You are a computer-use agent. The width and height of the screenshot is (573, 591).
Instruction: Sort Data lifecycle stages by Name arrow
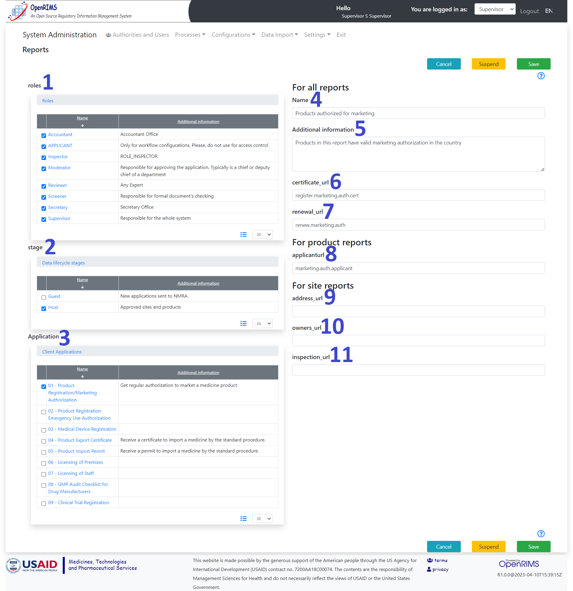82,287
